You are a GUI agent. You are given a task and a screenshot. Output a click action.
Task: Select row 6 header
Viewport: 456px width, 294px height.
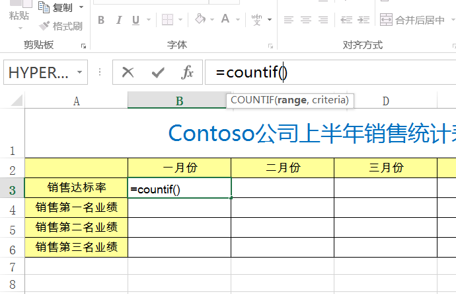click(12, 248)
